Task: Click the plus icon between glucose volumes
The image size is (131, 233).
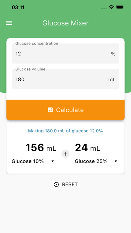Action: pyautogui.click(x=65, y=154)
